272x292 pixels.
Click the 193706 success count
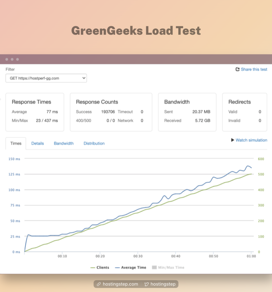[x=108, y=112]
